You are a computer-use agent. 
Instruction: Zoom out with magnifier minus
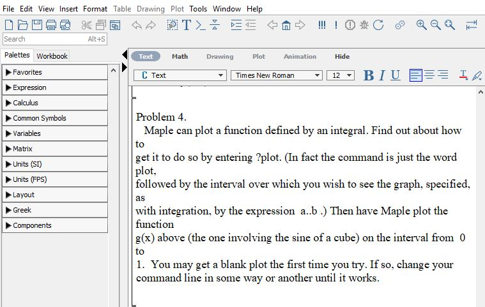point(436,25)
